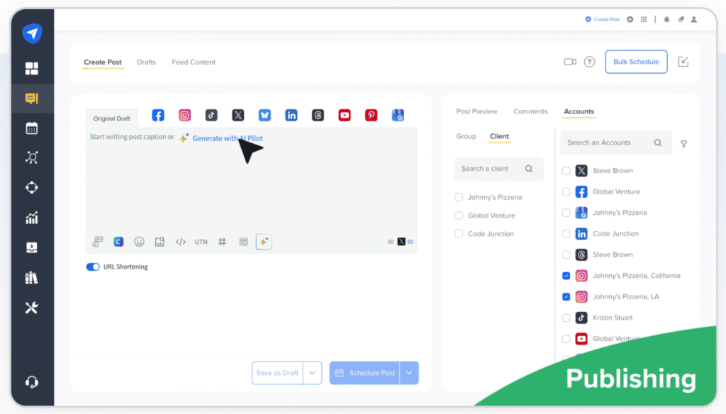Open the UTM tracking tool

(x=201, y=241)
